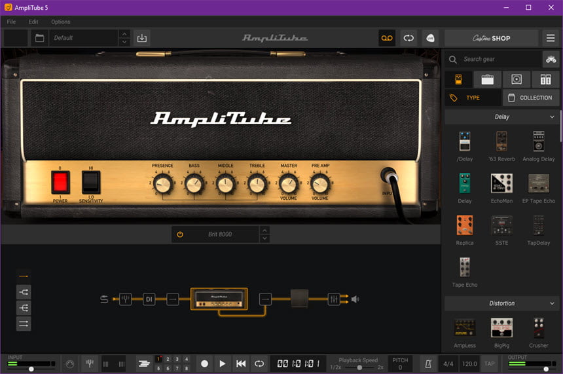Toggle the Brit 8000 amp power button
Image resolution: width=563 pixels, height=374 pixels.
coord(180,234)
